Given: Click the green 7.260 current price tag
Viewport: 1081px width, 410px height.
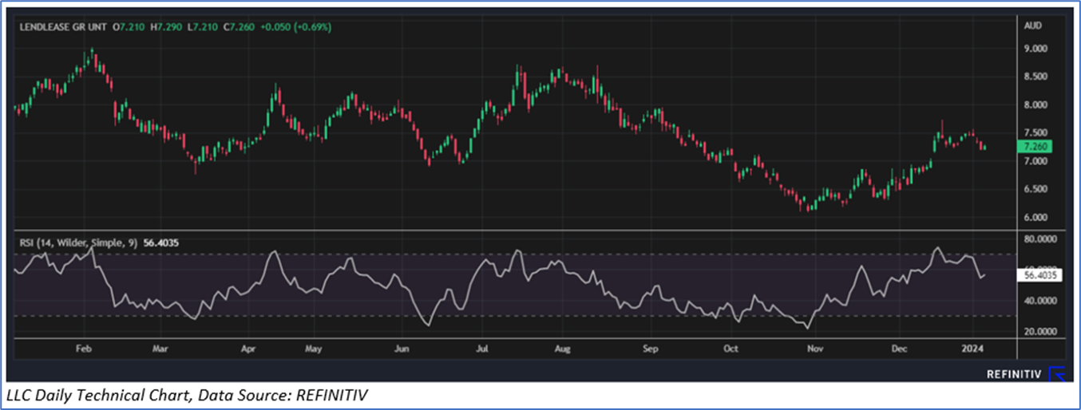Looking at the screenshot, I should coord(1035,147).
